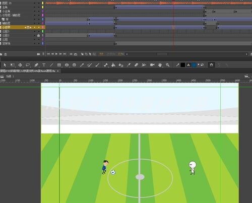Image resolution: width=252 pixels, height=203 pixels.
Task: Go to previous keyframe on 小敌甲
Action: tap(25, 27)
